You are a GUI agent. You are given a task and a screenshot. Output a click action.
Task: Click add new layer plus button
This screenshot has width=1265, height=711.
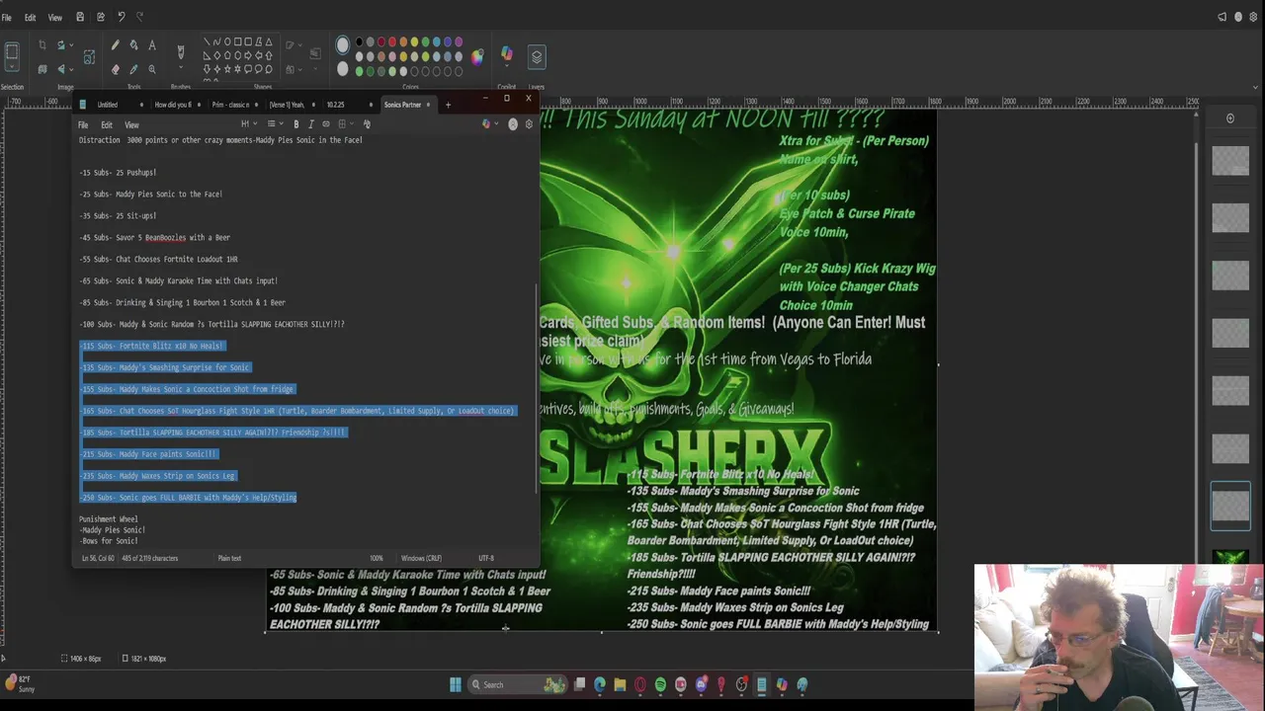(1230, 118)
